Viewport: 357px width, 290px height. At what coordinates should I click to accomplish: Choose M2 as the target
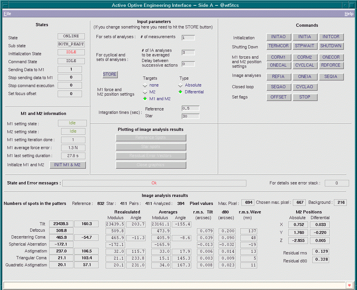145,92
